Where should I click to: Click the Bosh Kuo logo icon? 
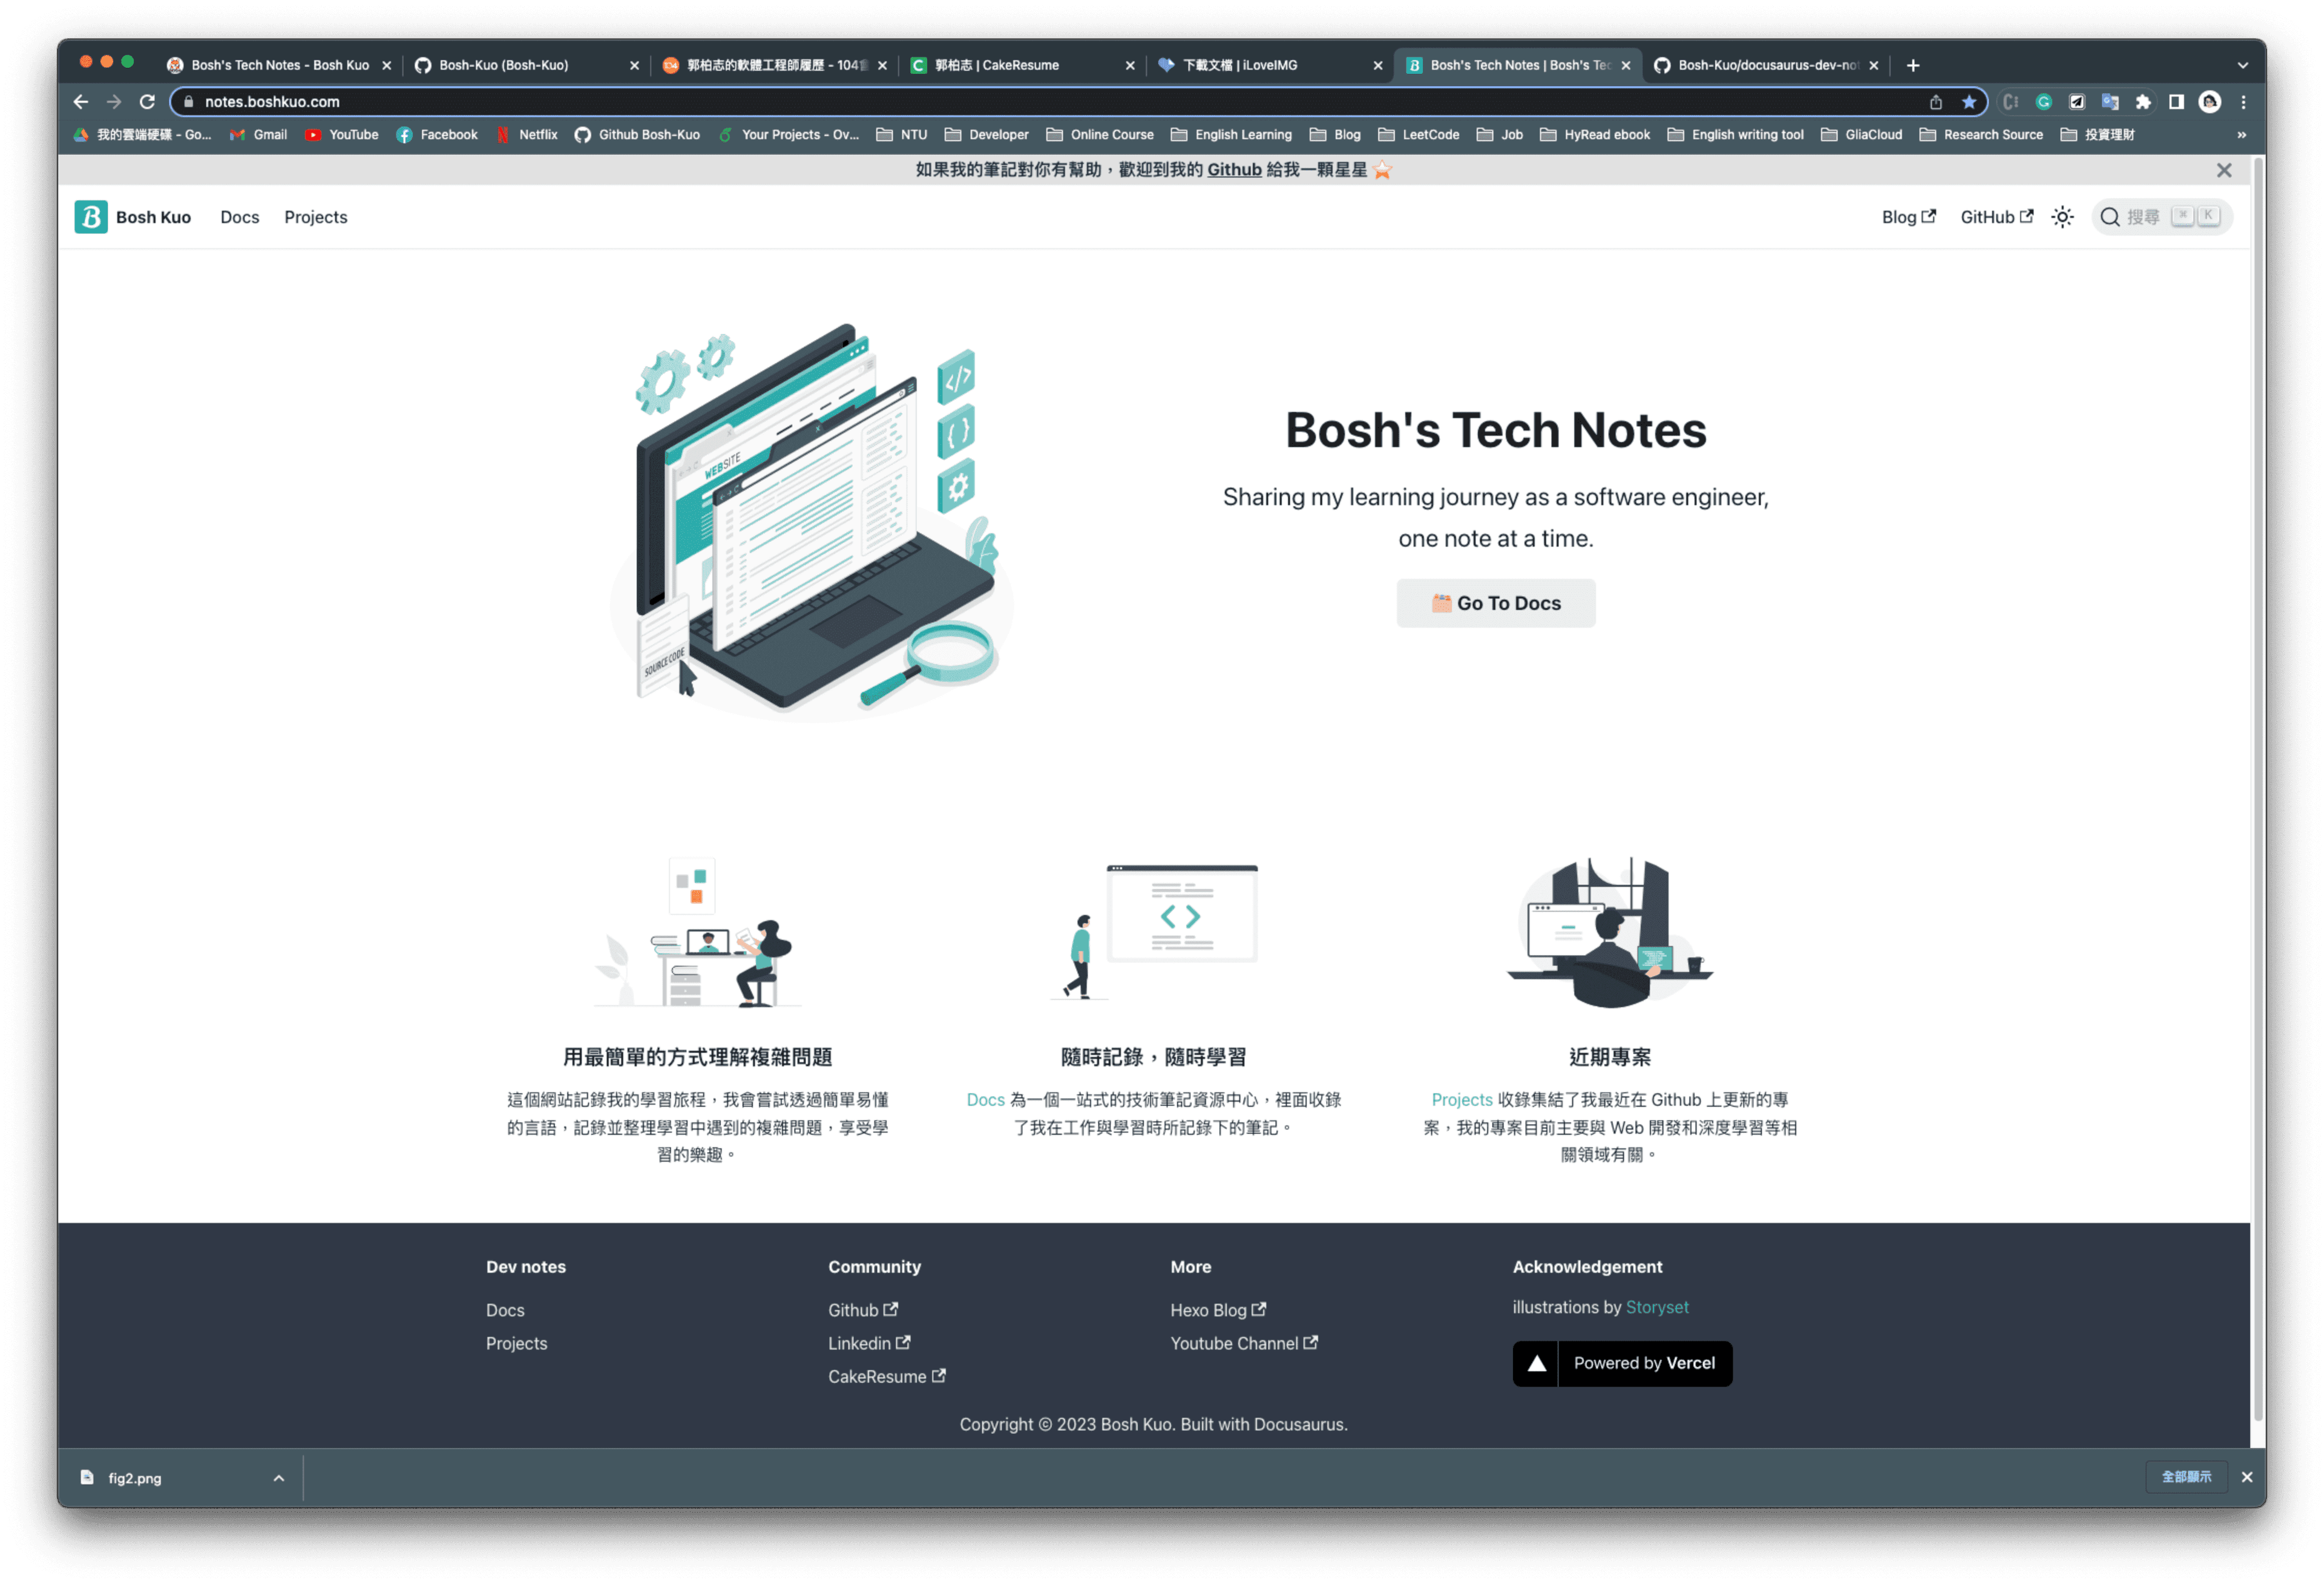91,217
